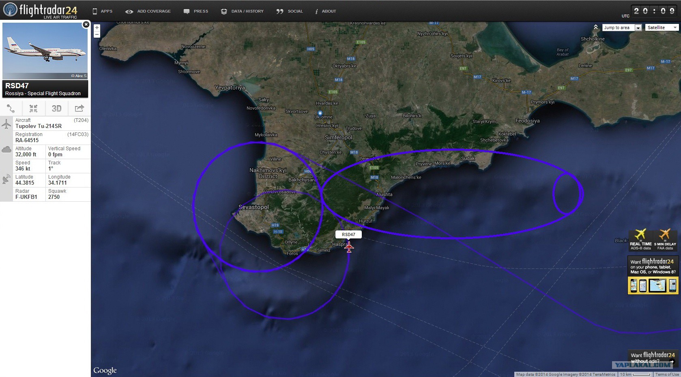The height and width of the screenshot is (377, 681).
Task: Click the flightradar24 logo
Action: click(x=40, y=10)
